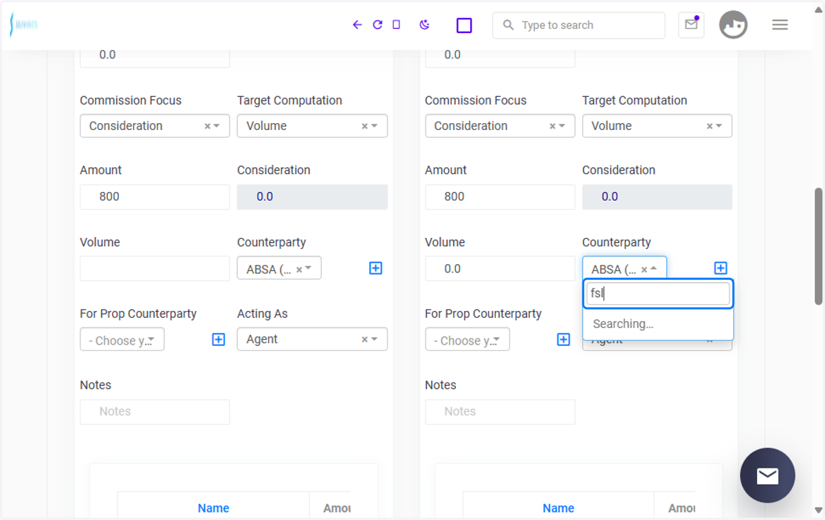
Task: Click the vertical page scrollbar
Action: (818, 246)
